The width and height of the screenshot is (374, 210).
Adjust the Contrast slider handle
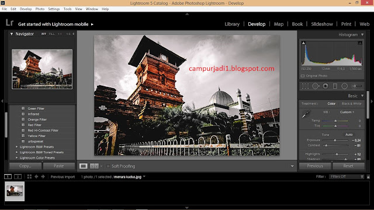coord(326,145)
